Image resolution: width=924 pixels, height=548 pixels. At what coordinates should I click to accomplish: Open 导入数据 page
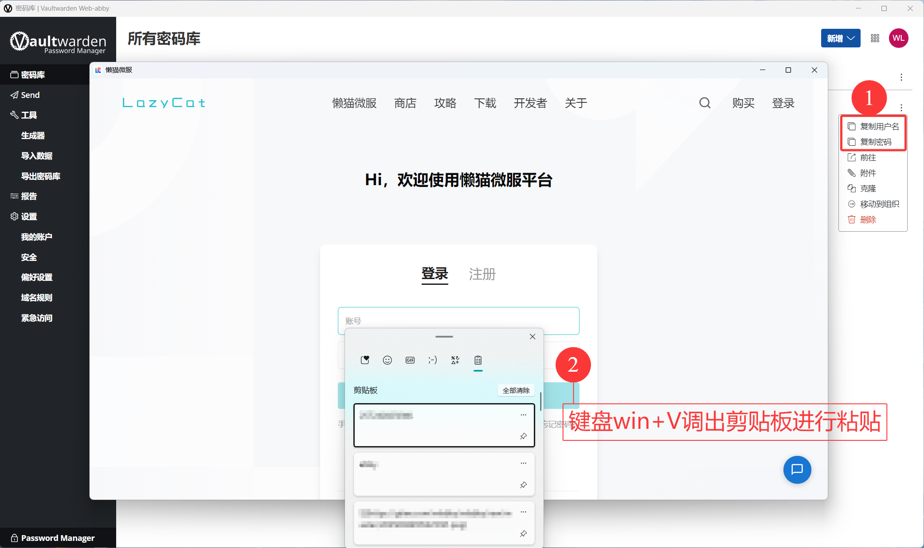click(37, 156)
